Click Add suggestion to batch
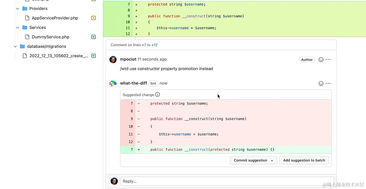 coord(304,160)
